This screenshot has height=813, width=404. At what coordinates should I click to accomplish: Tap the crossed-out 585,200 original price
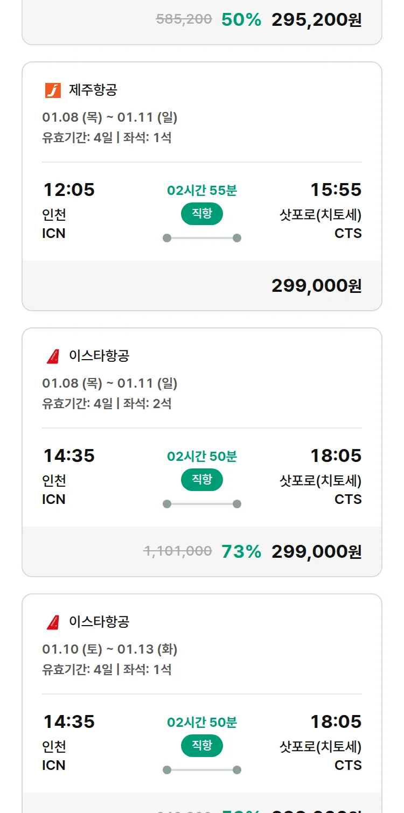coord(184,19)
